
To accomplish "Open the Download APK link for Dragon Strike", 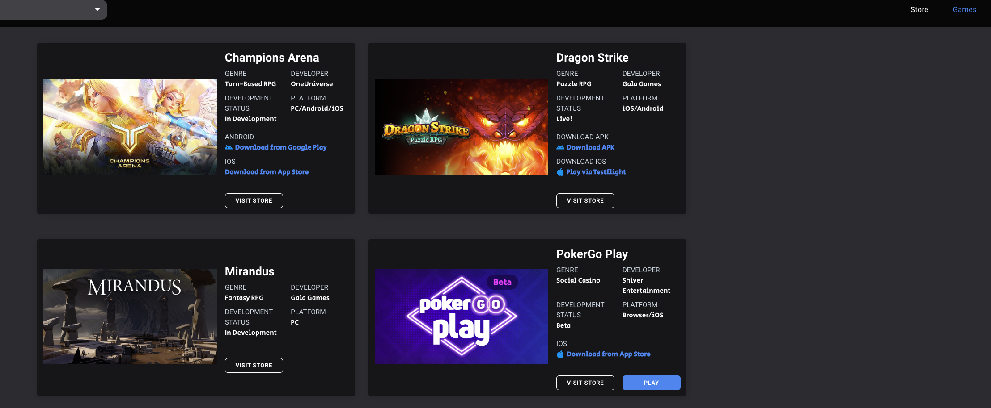I will pos(590,147).
